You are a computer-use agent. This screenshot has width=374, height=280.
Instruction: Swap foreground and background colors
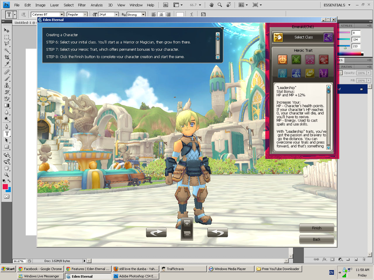9,181
